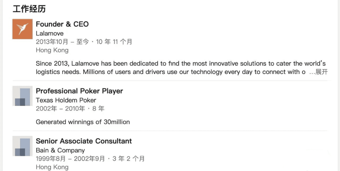
Task: Click the Generated winnings of 30million text
Action: [x=83, y=122]
